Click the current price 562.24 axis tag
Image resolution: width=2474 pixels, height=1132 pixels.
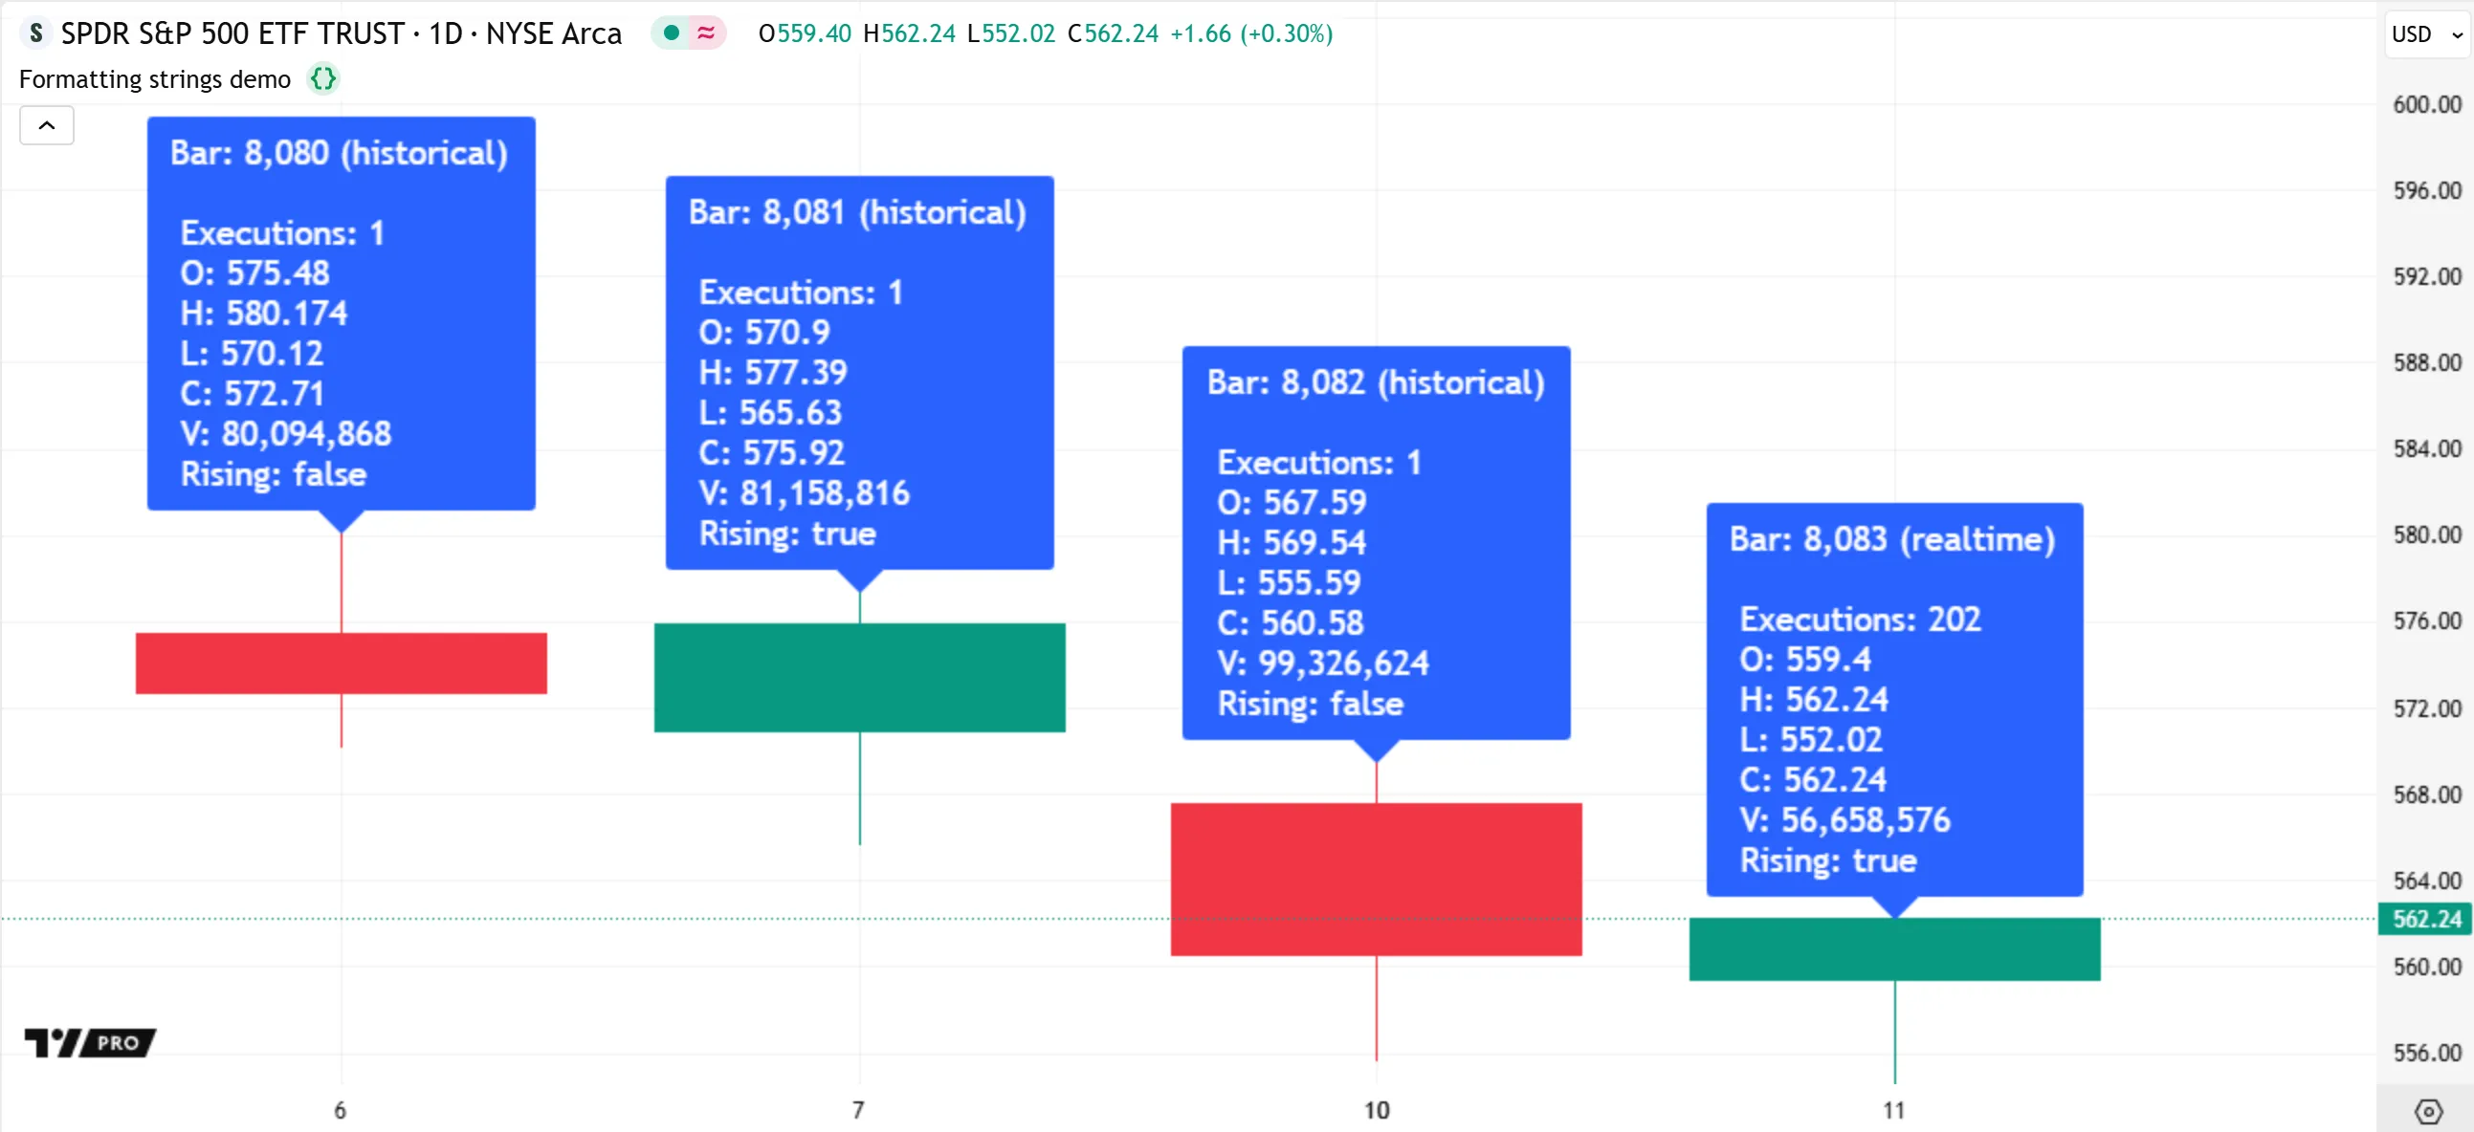tap(2426, 919)
